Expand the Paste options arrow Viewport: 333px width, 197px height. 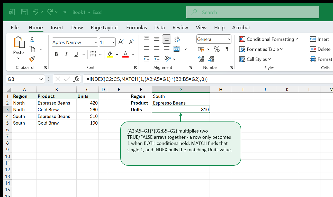pyautogui.click(x=18, y=58)
